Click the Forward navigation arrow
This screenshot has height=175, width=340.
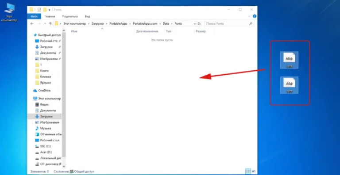click(x=39, y=23)
